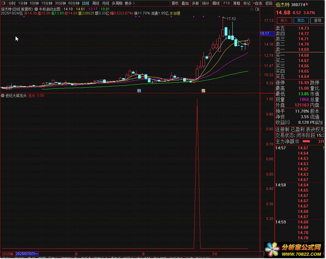Switch to 1分钟 chart period
326x259 pixels.
point(23,3)
